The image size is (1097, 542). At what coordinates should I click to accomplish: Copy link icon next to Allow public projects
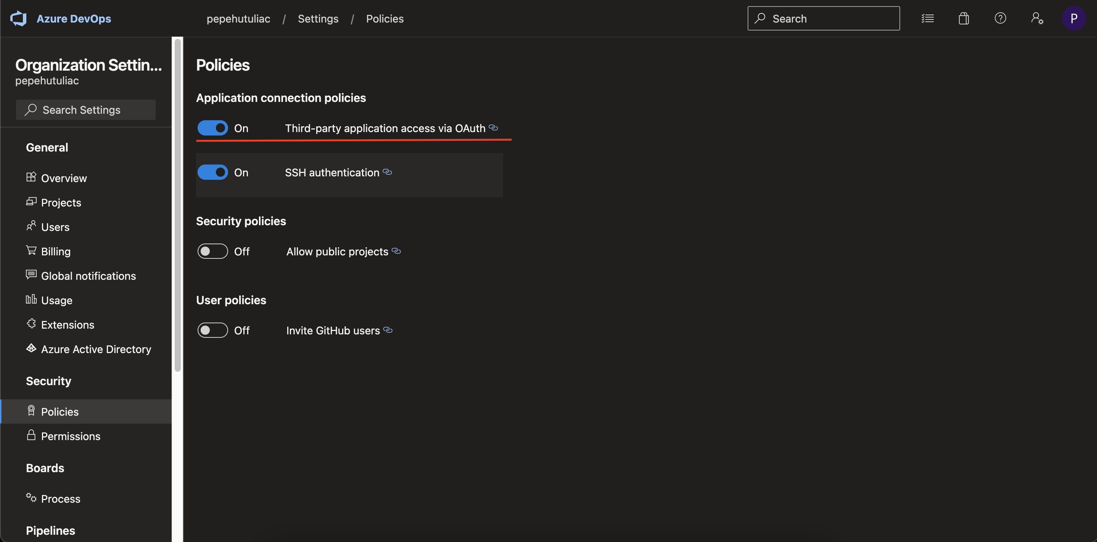(396, 250)
